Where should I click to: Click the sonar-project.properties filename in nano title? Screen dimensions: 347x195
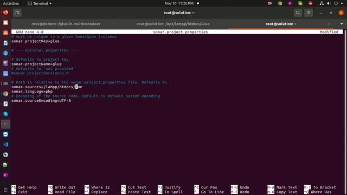[x=181, y=32]
